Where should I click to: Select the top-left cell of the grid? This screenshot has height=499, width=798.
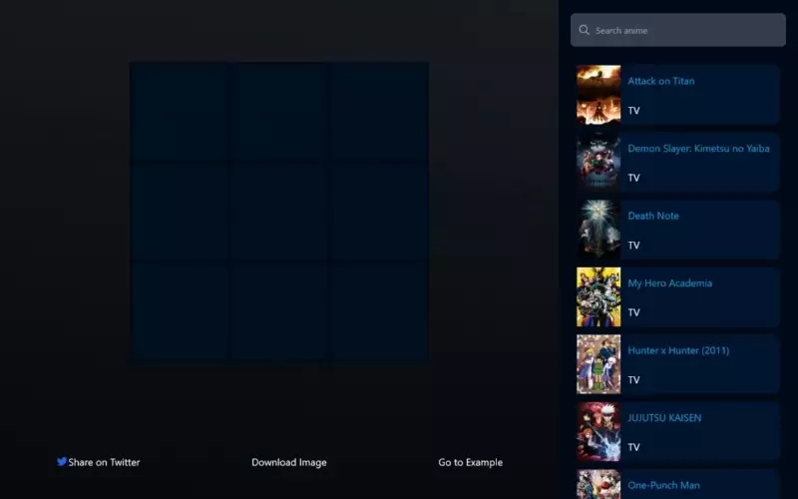click(x=180, y=112)
